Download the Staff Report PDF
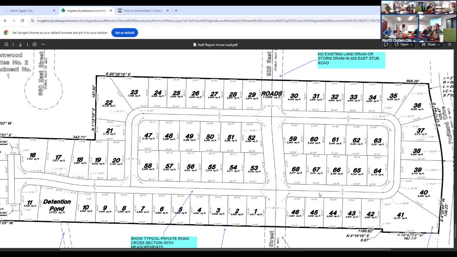The width and height of the screenshot is (457, 257). click(x=20, y=44)
